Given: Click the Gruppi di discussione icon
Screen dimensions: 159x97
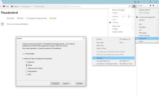Looking at the screenshot, I should coord(27,18).
